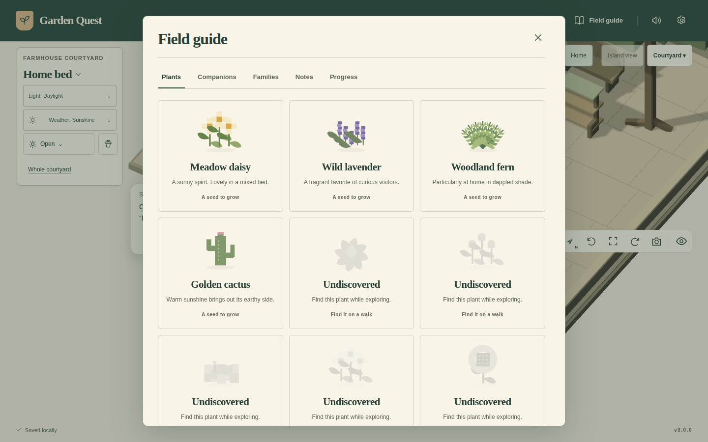
Task: Click the Saved locally status
Action: click(x=37, y=430)
